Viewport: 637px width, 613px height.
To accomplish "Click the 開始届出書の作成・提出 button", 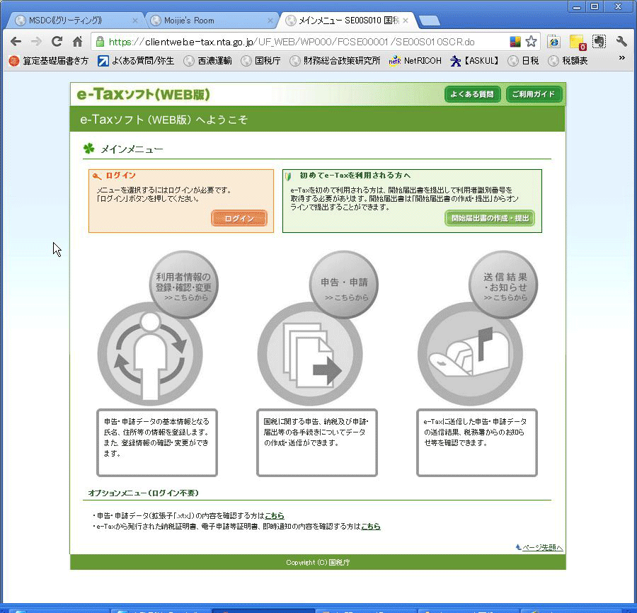I will tap(490, 218).
